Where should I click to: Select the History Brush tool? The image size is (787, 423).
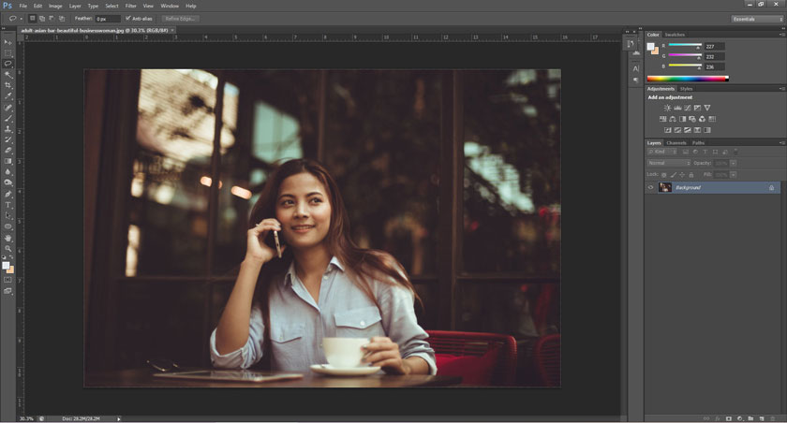(8, 139)
